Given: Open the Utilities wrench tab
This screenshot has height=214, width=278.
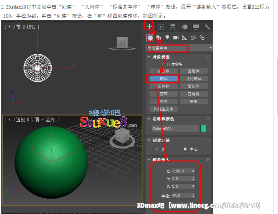Looking at the screenshot, I should 207,27.
